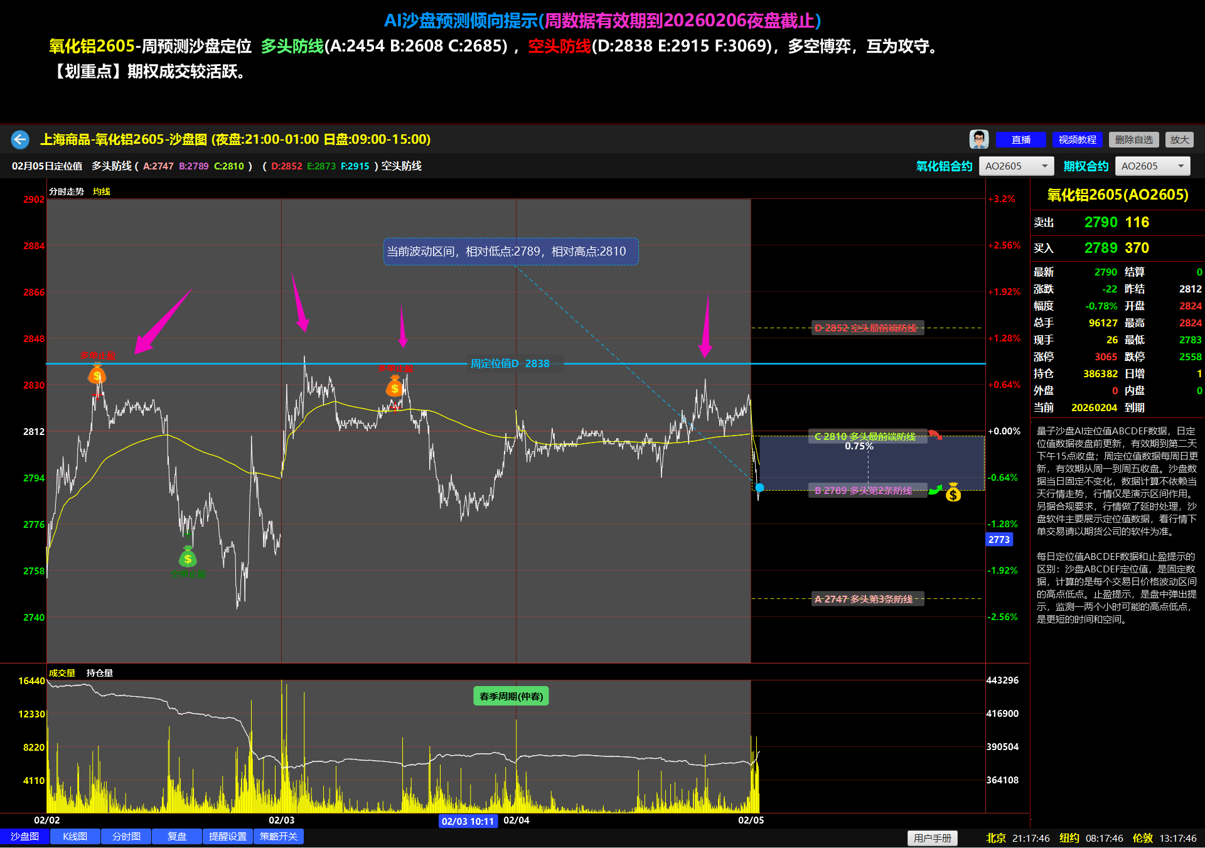Click the orange money bag near 02/02 peak

coord(97,375)
